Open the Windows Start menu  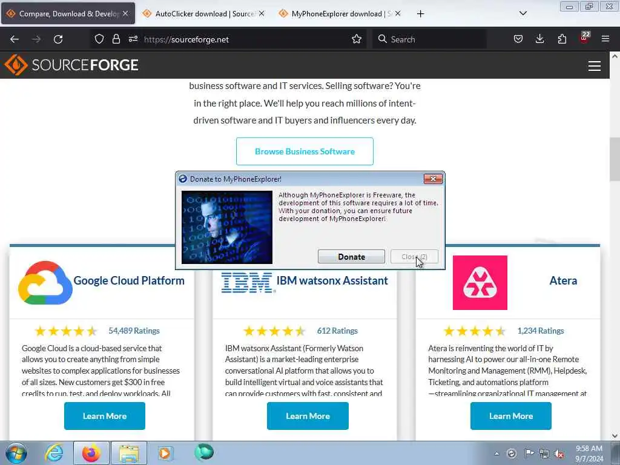coord(16,453)
